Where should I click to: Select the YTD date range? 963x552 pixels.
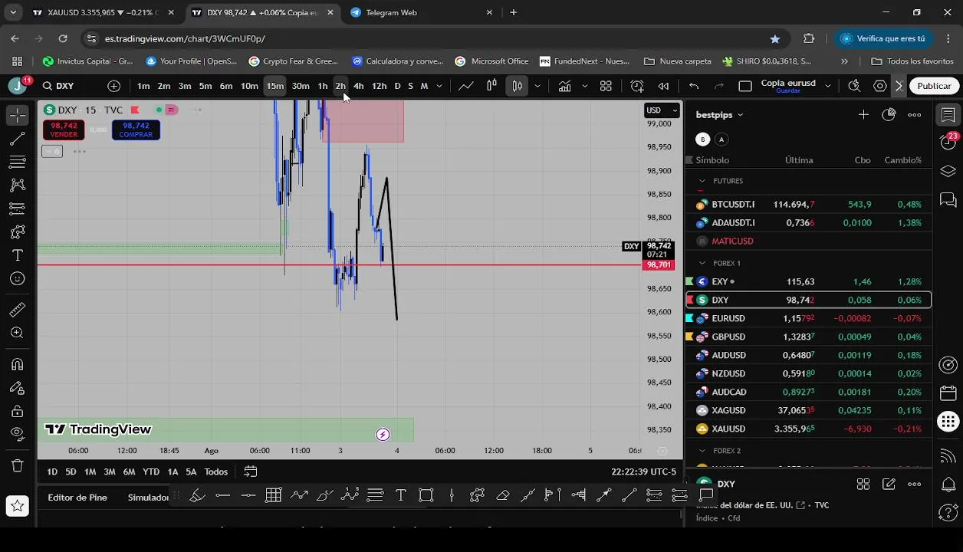[x=151, y=472]
